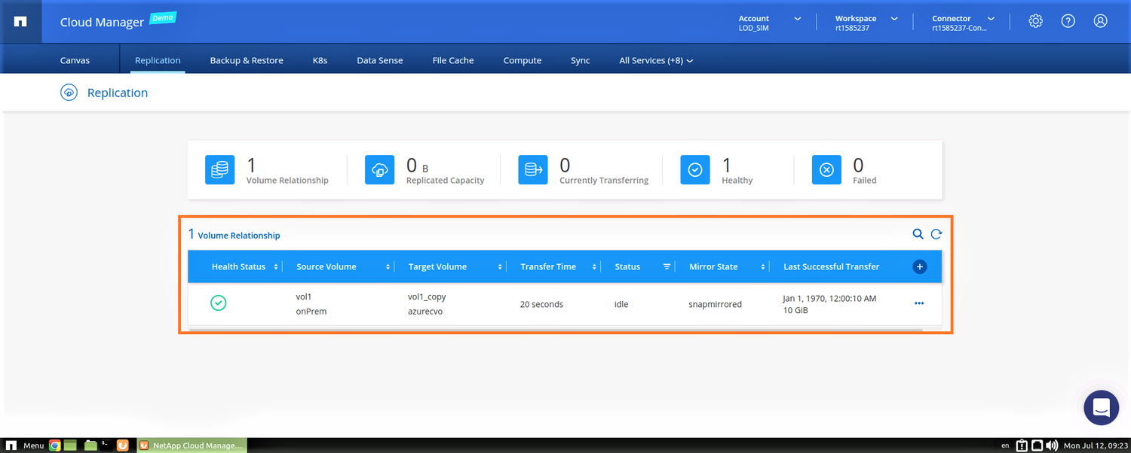Click the azurecvo target system name
The height and width of the screenshot is (453, 1131).
pos(425,310)
